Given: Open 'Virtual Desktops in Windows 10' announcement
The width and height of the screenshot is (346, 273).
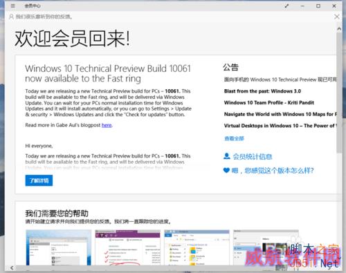Looking at the screenshot, I should pyautogui.click(x=280, y=126).
